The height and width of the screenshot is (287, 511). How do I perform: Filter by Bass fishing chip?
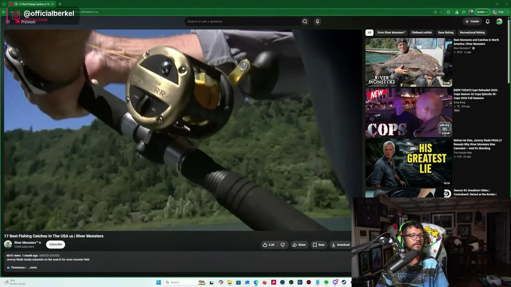click(x=446, y=33)
